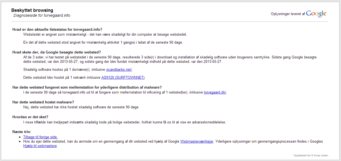
Task: Click the Beskyttet browsing heading
Action: click(x=32, y=10)
